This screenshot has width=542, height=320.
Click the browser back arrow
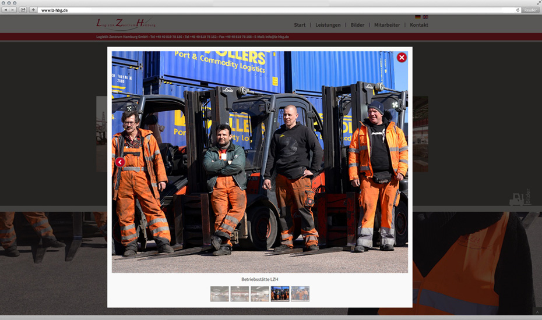5,10
